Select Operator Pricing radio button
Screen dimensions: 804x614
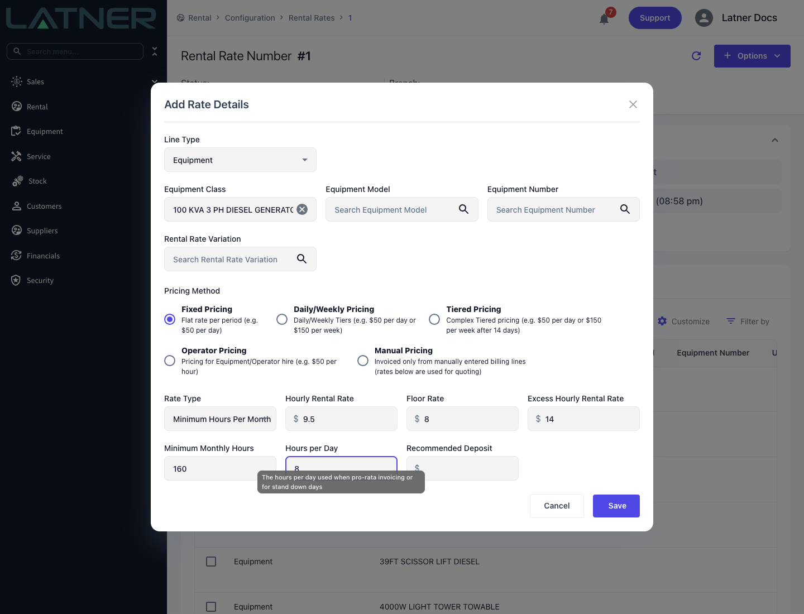tap(170, 361)
